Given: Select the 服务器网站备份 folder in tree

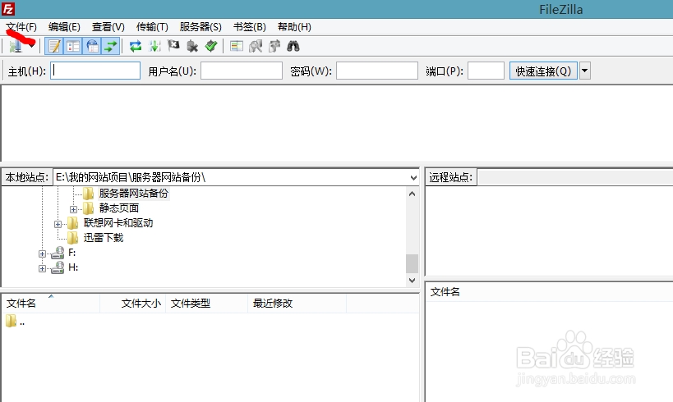Looking at the screenshot, I should [133, 194].
